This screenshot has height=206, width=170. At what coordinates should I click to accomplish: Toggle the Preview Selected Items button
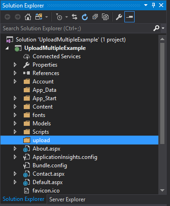(x=129, y=17)
